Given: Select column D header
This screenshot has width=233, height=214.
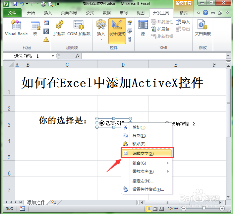Looking at the screenshot, I should 123,65.
